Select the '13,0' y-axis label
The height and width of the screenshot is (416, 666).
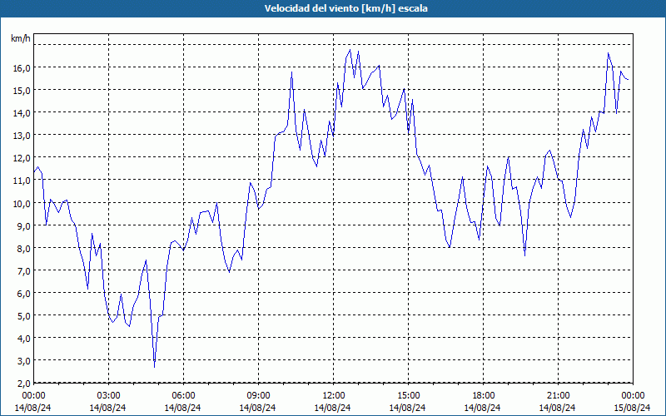(x=22, y=136)
